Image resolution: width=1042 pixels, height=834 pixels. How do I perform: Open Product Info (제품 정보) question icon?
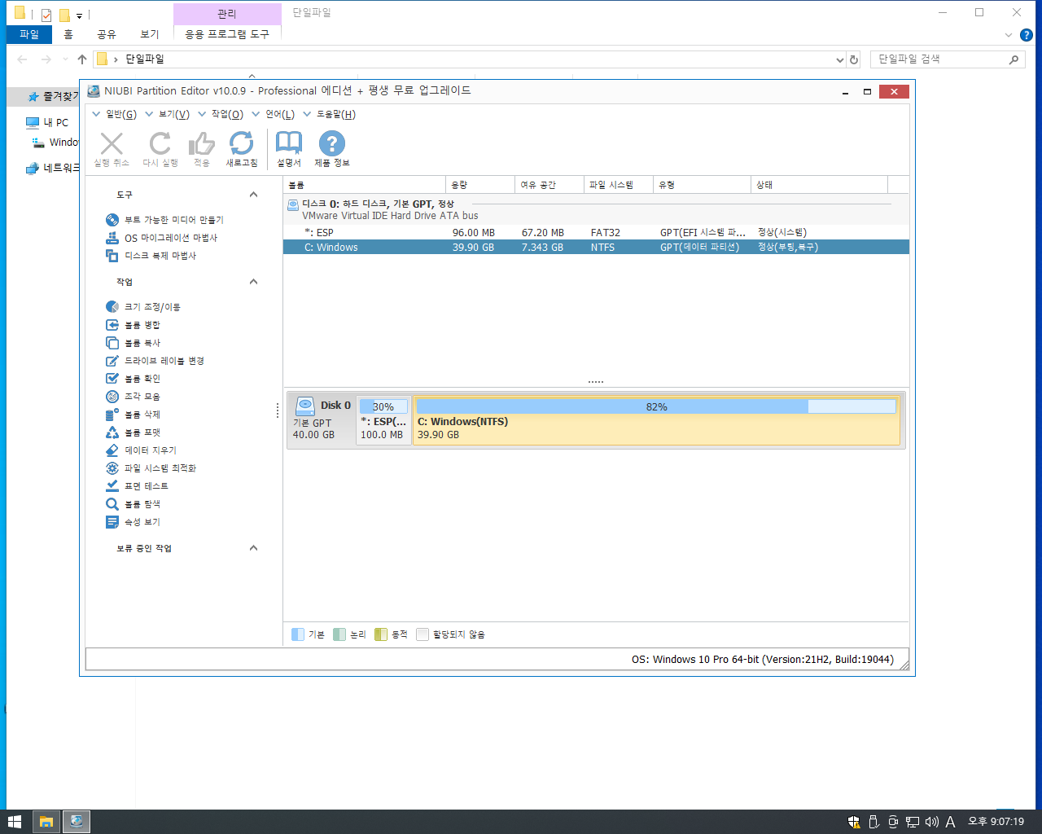331,144
